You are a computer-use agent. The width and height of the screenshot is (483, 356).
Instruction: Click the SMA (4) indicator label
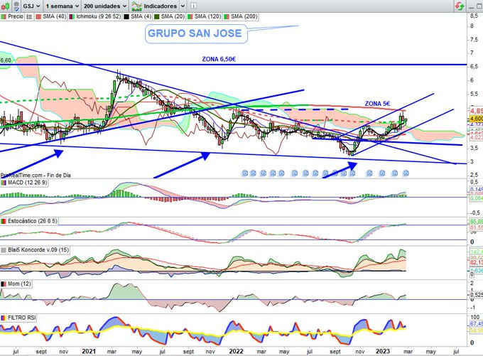pyautogui.click(x=141, y=16)
